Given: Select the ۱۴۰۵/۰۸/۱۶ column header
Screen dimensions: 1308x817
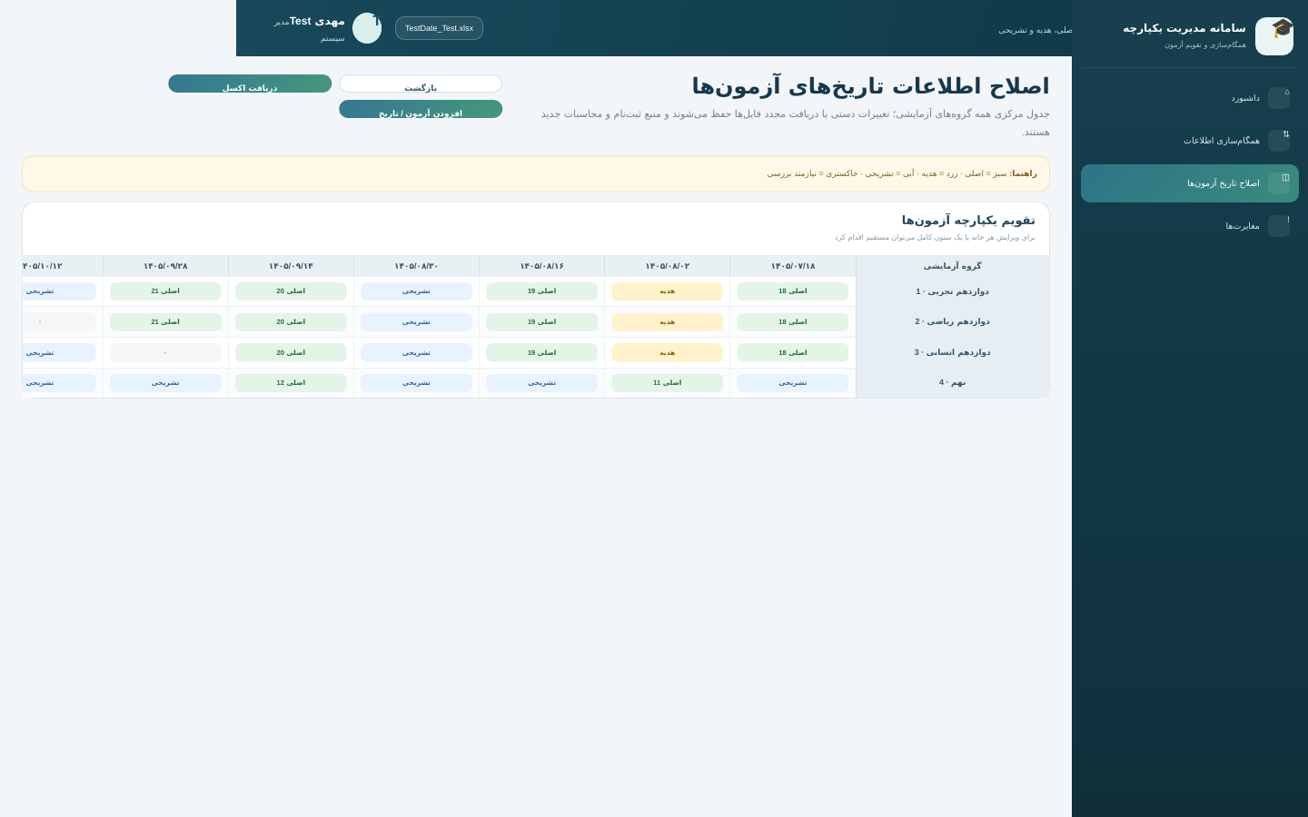Looking at the screenshot, I should tap(542, 266).
